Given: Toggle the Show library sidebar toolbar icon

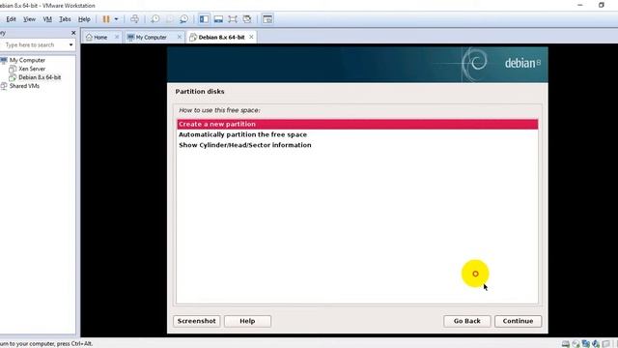Looking at the screenshot, I should coord(204,19).
